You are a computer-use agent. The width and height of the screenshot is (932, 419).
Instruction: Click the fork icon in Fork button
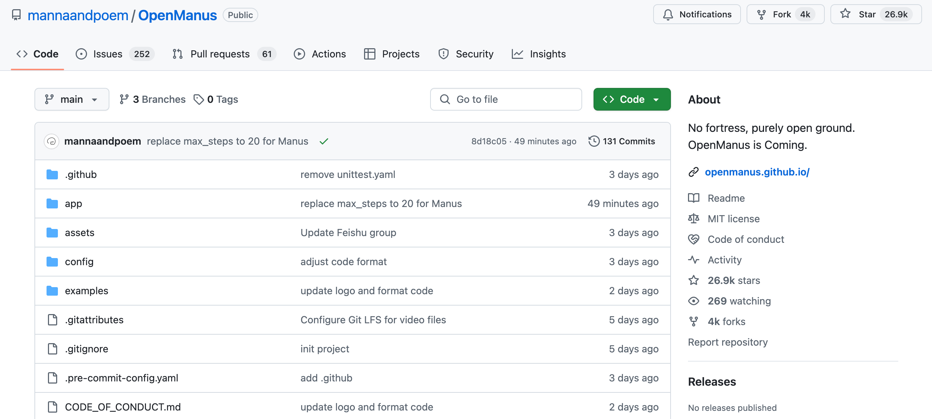(x=761, y=15)
